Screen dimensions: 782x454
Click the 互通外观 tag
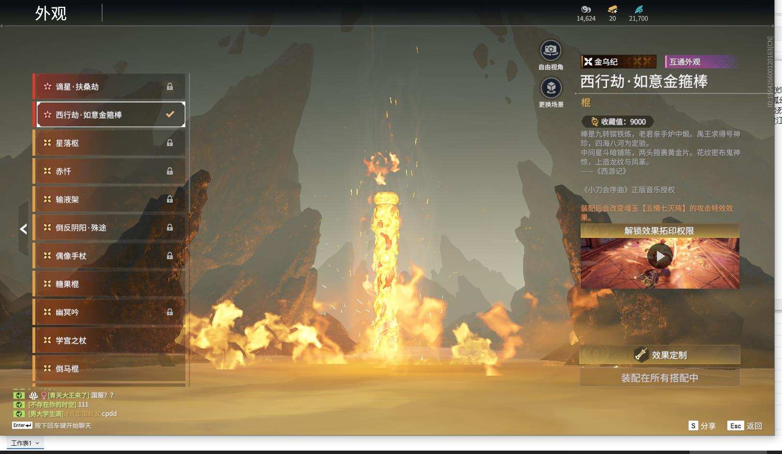pyautogui.click(x=701, y=61)
